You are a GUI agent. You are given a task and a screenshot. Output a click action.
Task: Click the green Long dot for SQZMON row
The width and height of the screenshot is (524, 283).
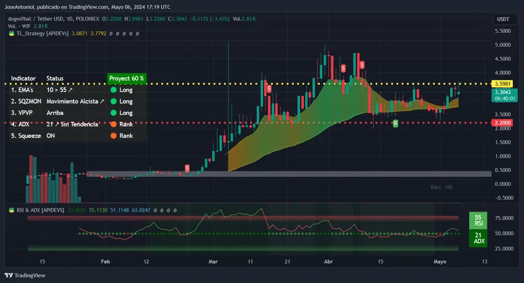tap(114, 101)
